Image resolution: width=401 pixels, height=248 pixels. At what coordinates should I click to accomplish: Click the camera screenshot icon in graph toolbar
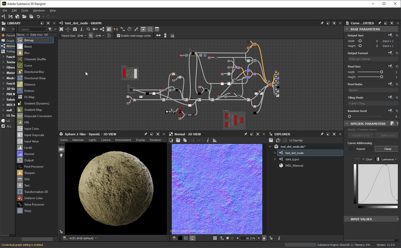tap(75, 29)
